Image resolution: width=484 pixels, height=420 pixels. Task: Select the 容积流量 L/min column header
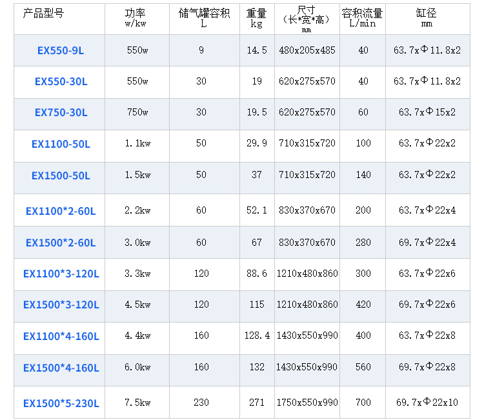[x=362, y=19]
